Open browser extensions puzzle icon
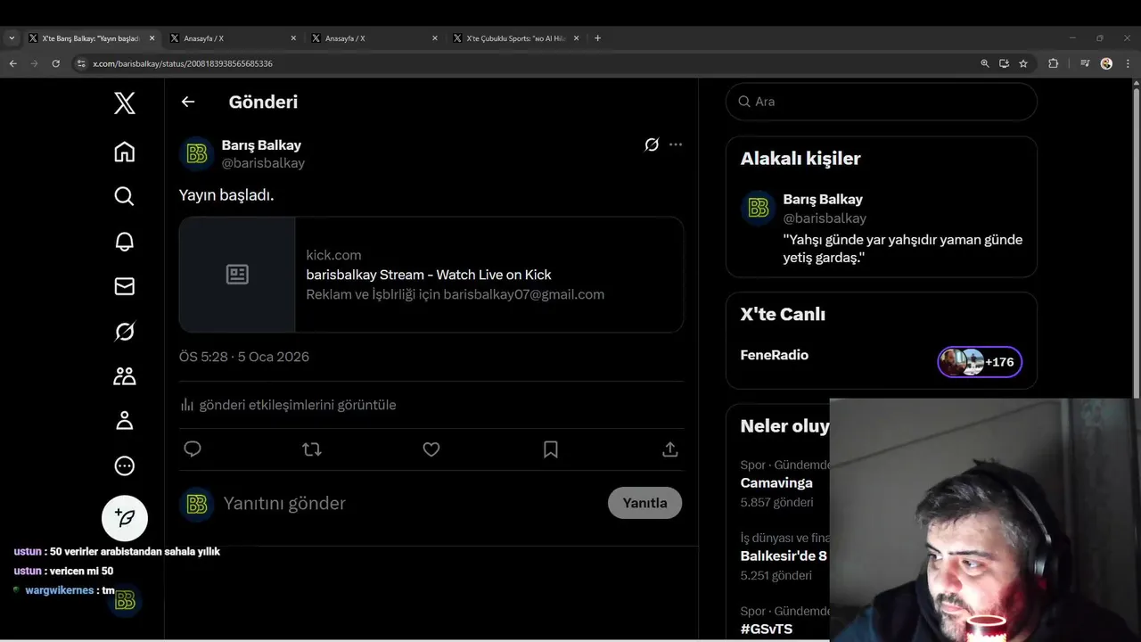1141x642 pixels. coord(1053,63)
